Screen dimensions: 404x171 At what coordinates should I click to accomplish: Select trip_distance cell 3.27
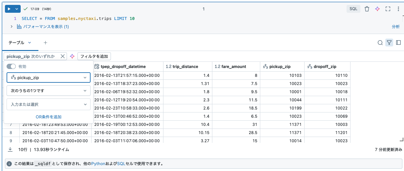click(x=188, y=141)
